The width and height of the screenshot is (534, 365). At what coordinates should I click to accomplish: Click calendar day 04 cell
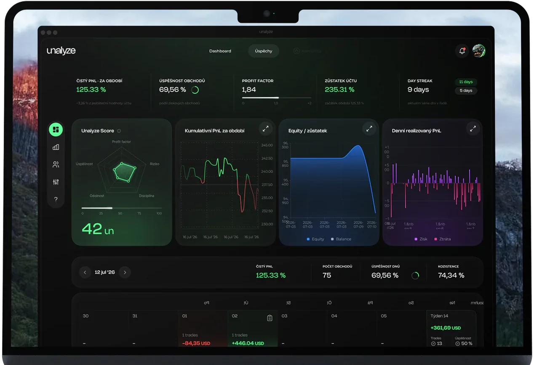coord(352,329)
